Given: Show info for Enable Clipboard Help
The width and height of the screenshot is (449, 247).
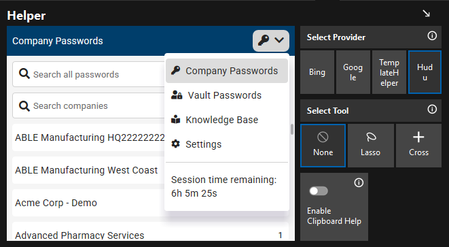Looking at the screenshot, I should tap(359, 183).
